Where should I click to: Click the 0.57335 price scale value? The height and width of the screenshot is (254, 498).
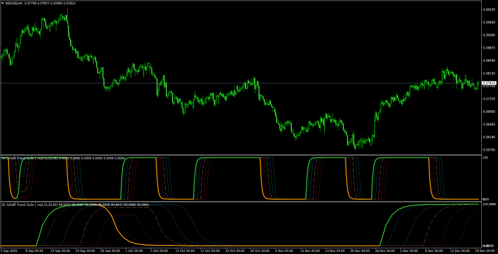[x=491, y=99]
